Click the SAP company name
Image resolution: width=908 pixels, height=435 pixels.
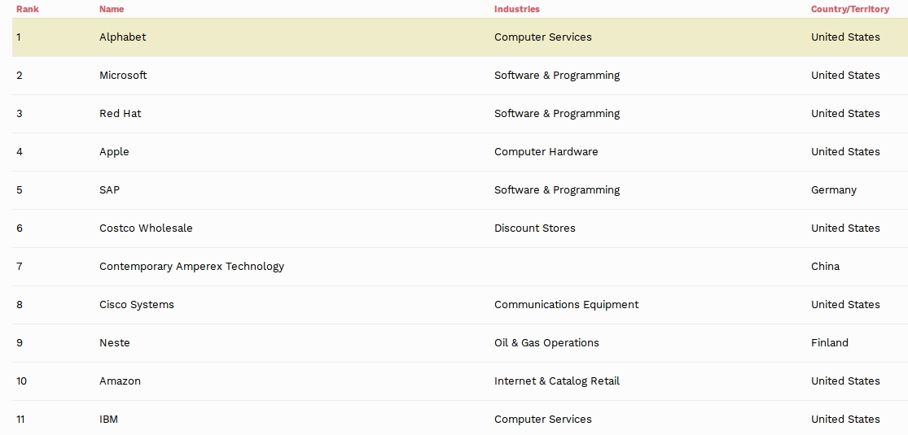pos(109,189)
